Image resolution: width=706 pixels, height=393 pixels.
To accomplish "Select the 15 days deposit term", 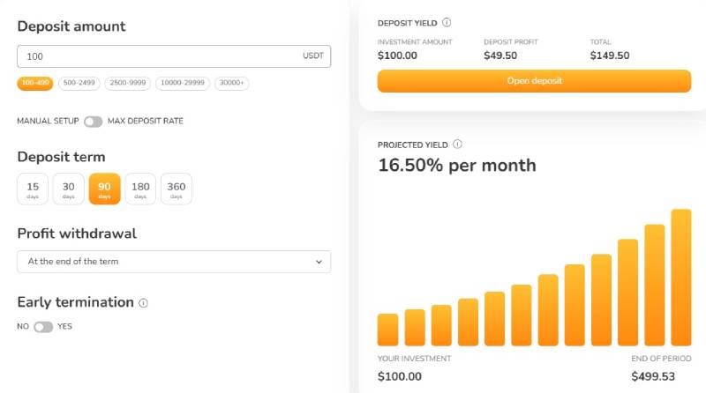I will click(x=33, y=189).
